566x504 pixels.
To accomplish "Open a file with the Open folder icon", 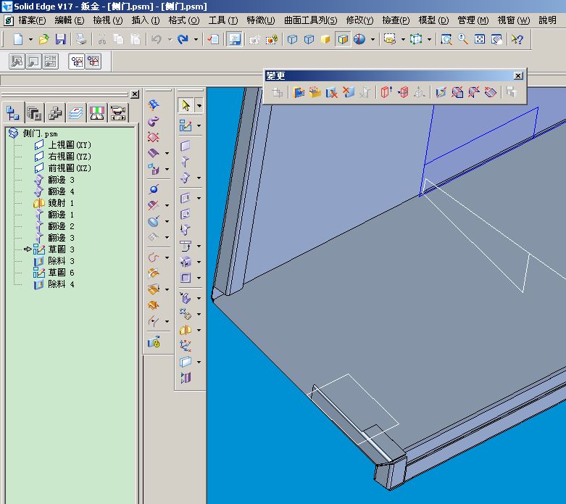I will pyautogui.click(x=43, y=39).
